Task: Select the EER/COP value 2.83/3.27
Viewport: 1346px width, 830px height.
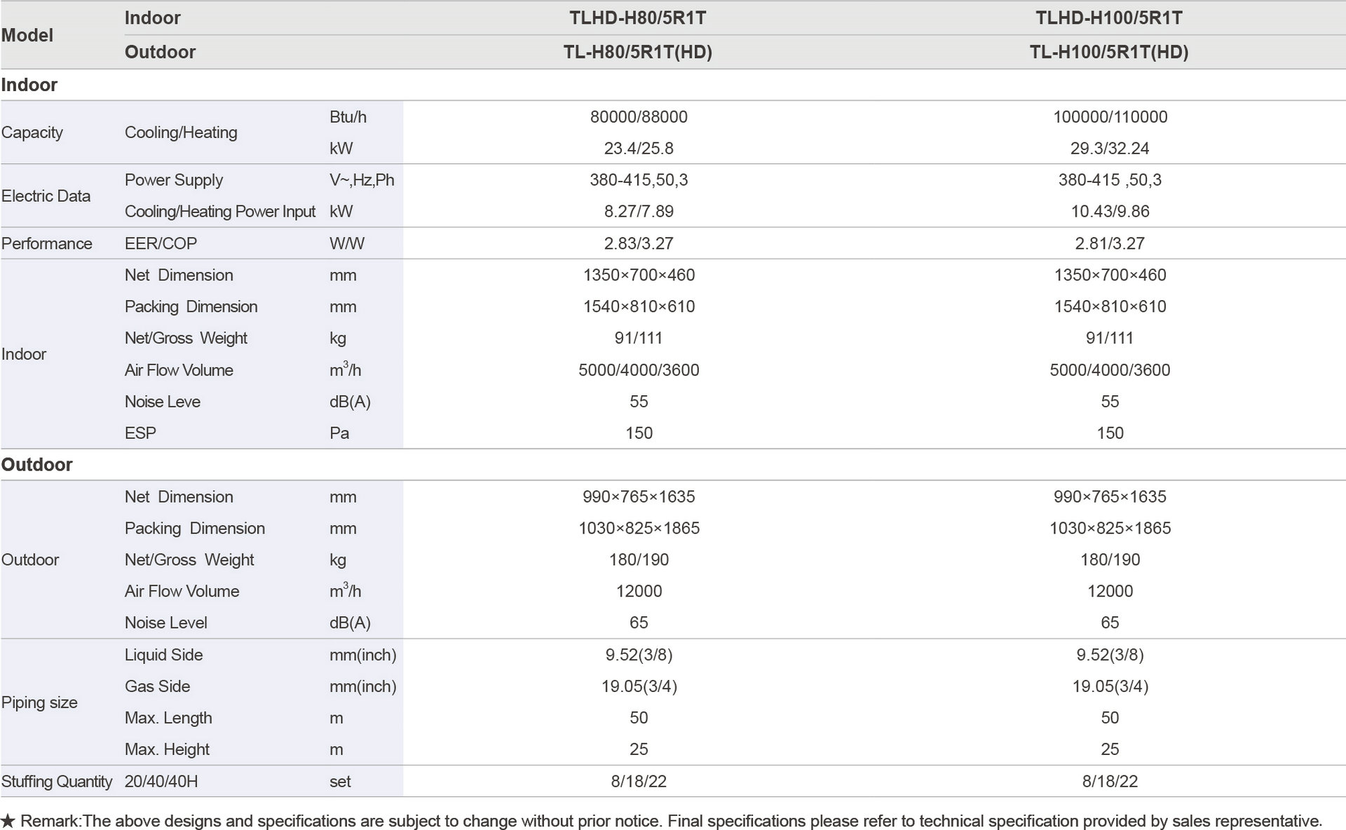Action: point(639,244)
